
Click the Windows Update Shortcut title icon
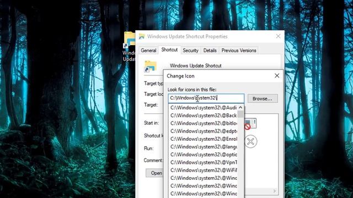(x=142, y=36)
